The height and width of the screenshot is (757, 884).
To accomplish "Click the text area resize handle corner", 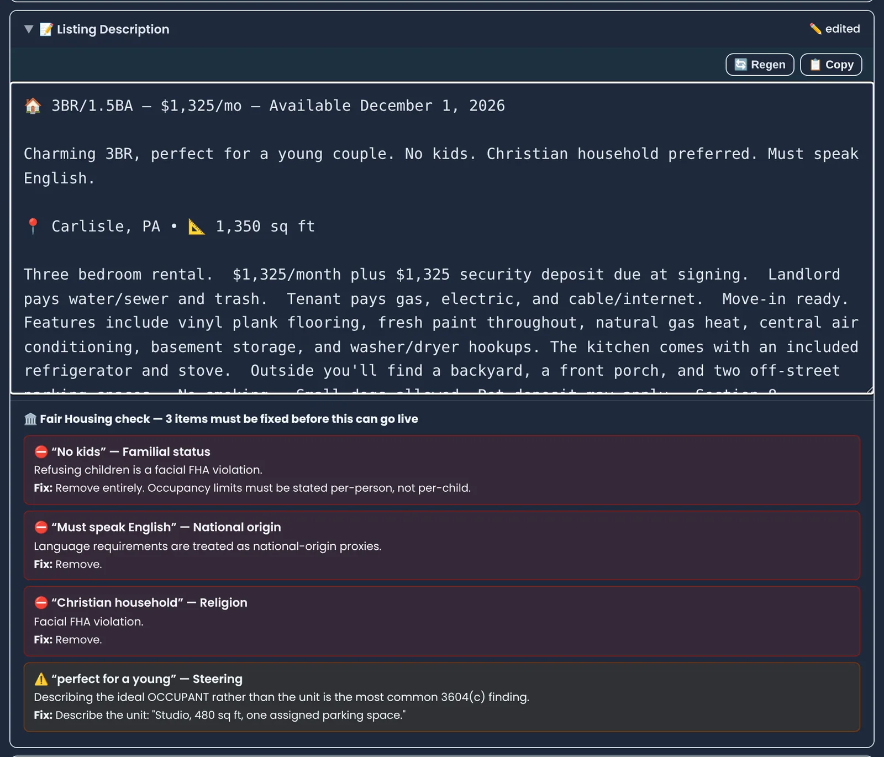I will click(870, 390).
